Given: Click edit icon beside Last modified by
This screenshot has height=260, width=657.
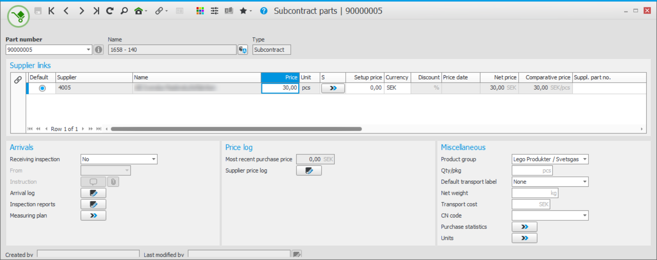Looking at the screenshot, I should coord(297,254).
